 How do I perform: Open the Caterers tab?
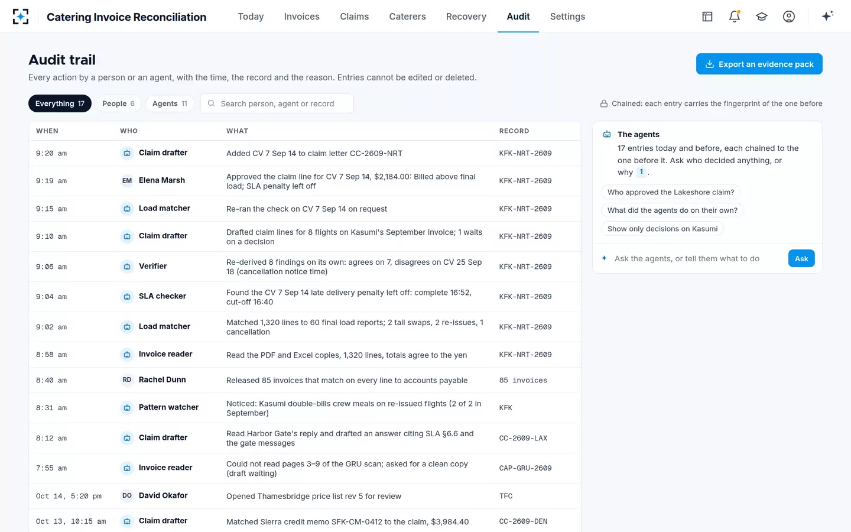407,17
